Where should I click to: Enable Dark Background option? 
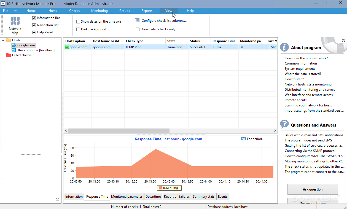78,29
